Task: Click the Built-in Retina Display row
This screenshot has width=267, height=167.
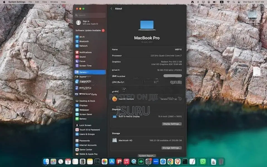Action: pyautogui.click(x=147, y=116)
